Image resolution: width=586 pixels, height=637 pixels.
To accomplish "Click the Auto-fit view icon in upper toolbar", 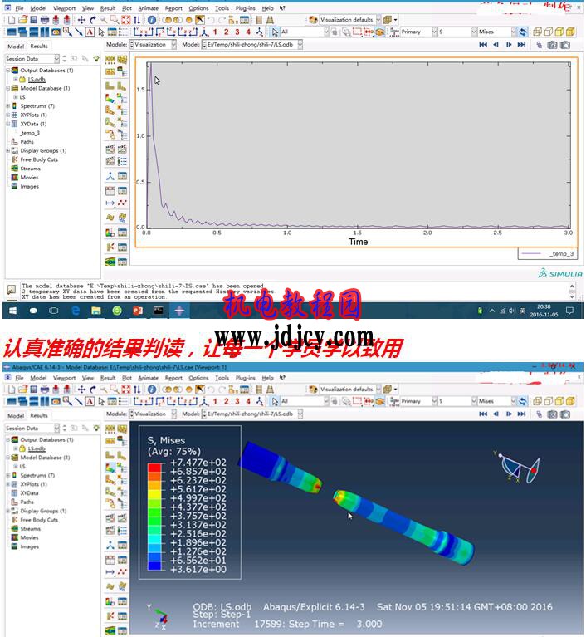I will point(126,19).
